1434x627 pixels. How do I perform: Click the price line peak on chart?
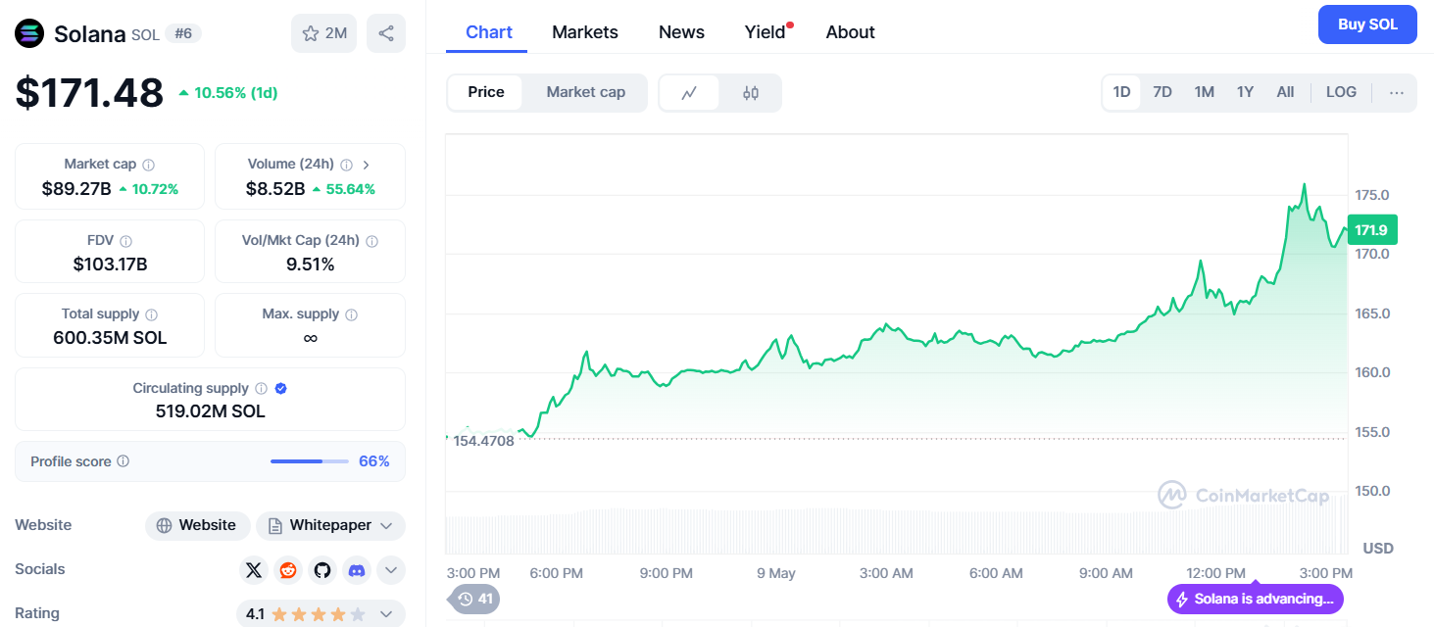tap(1304, 184)
